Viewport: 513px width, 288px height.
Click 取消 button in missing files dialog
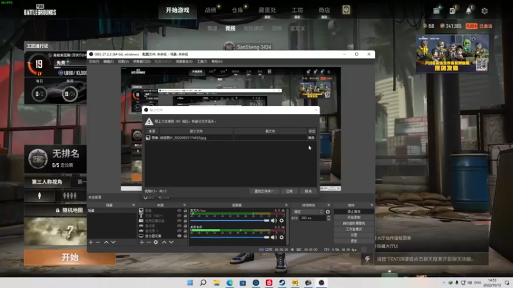[308, 191]
